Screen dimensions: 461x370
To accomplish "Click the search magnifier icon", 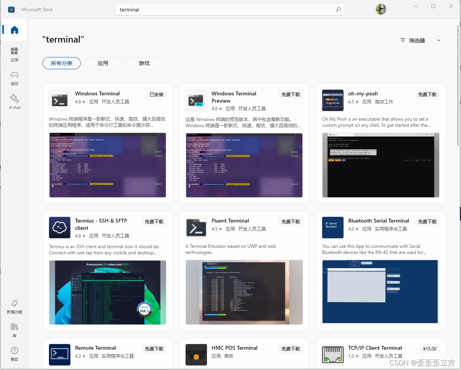I will 338,9.
